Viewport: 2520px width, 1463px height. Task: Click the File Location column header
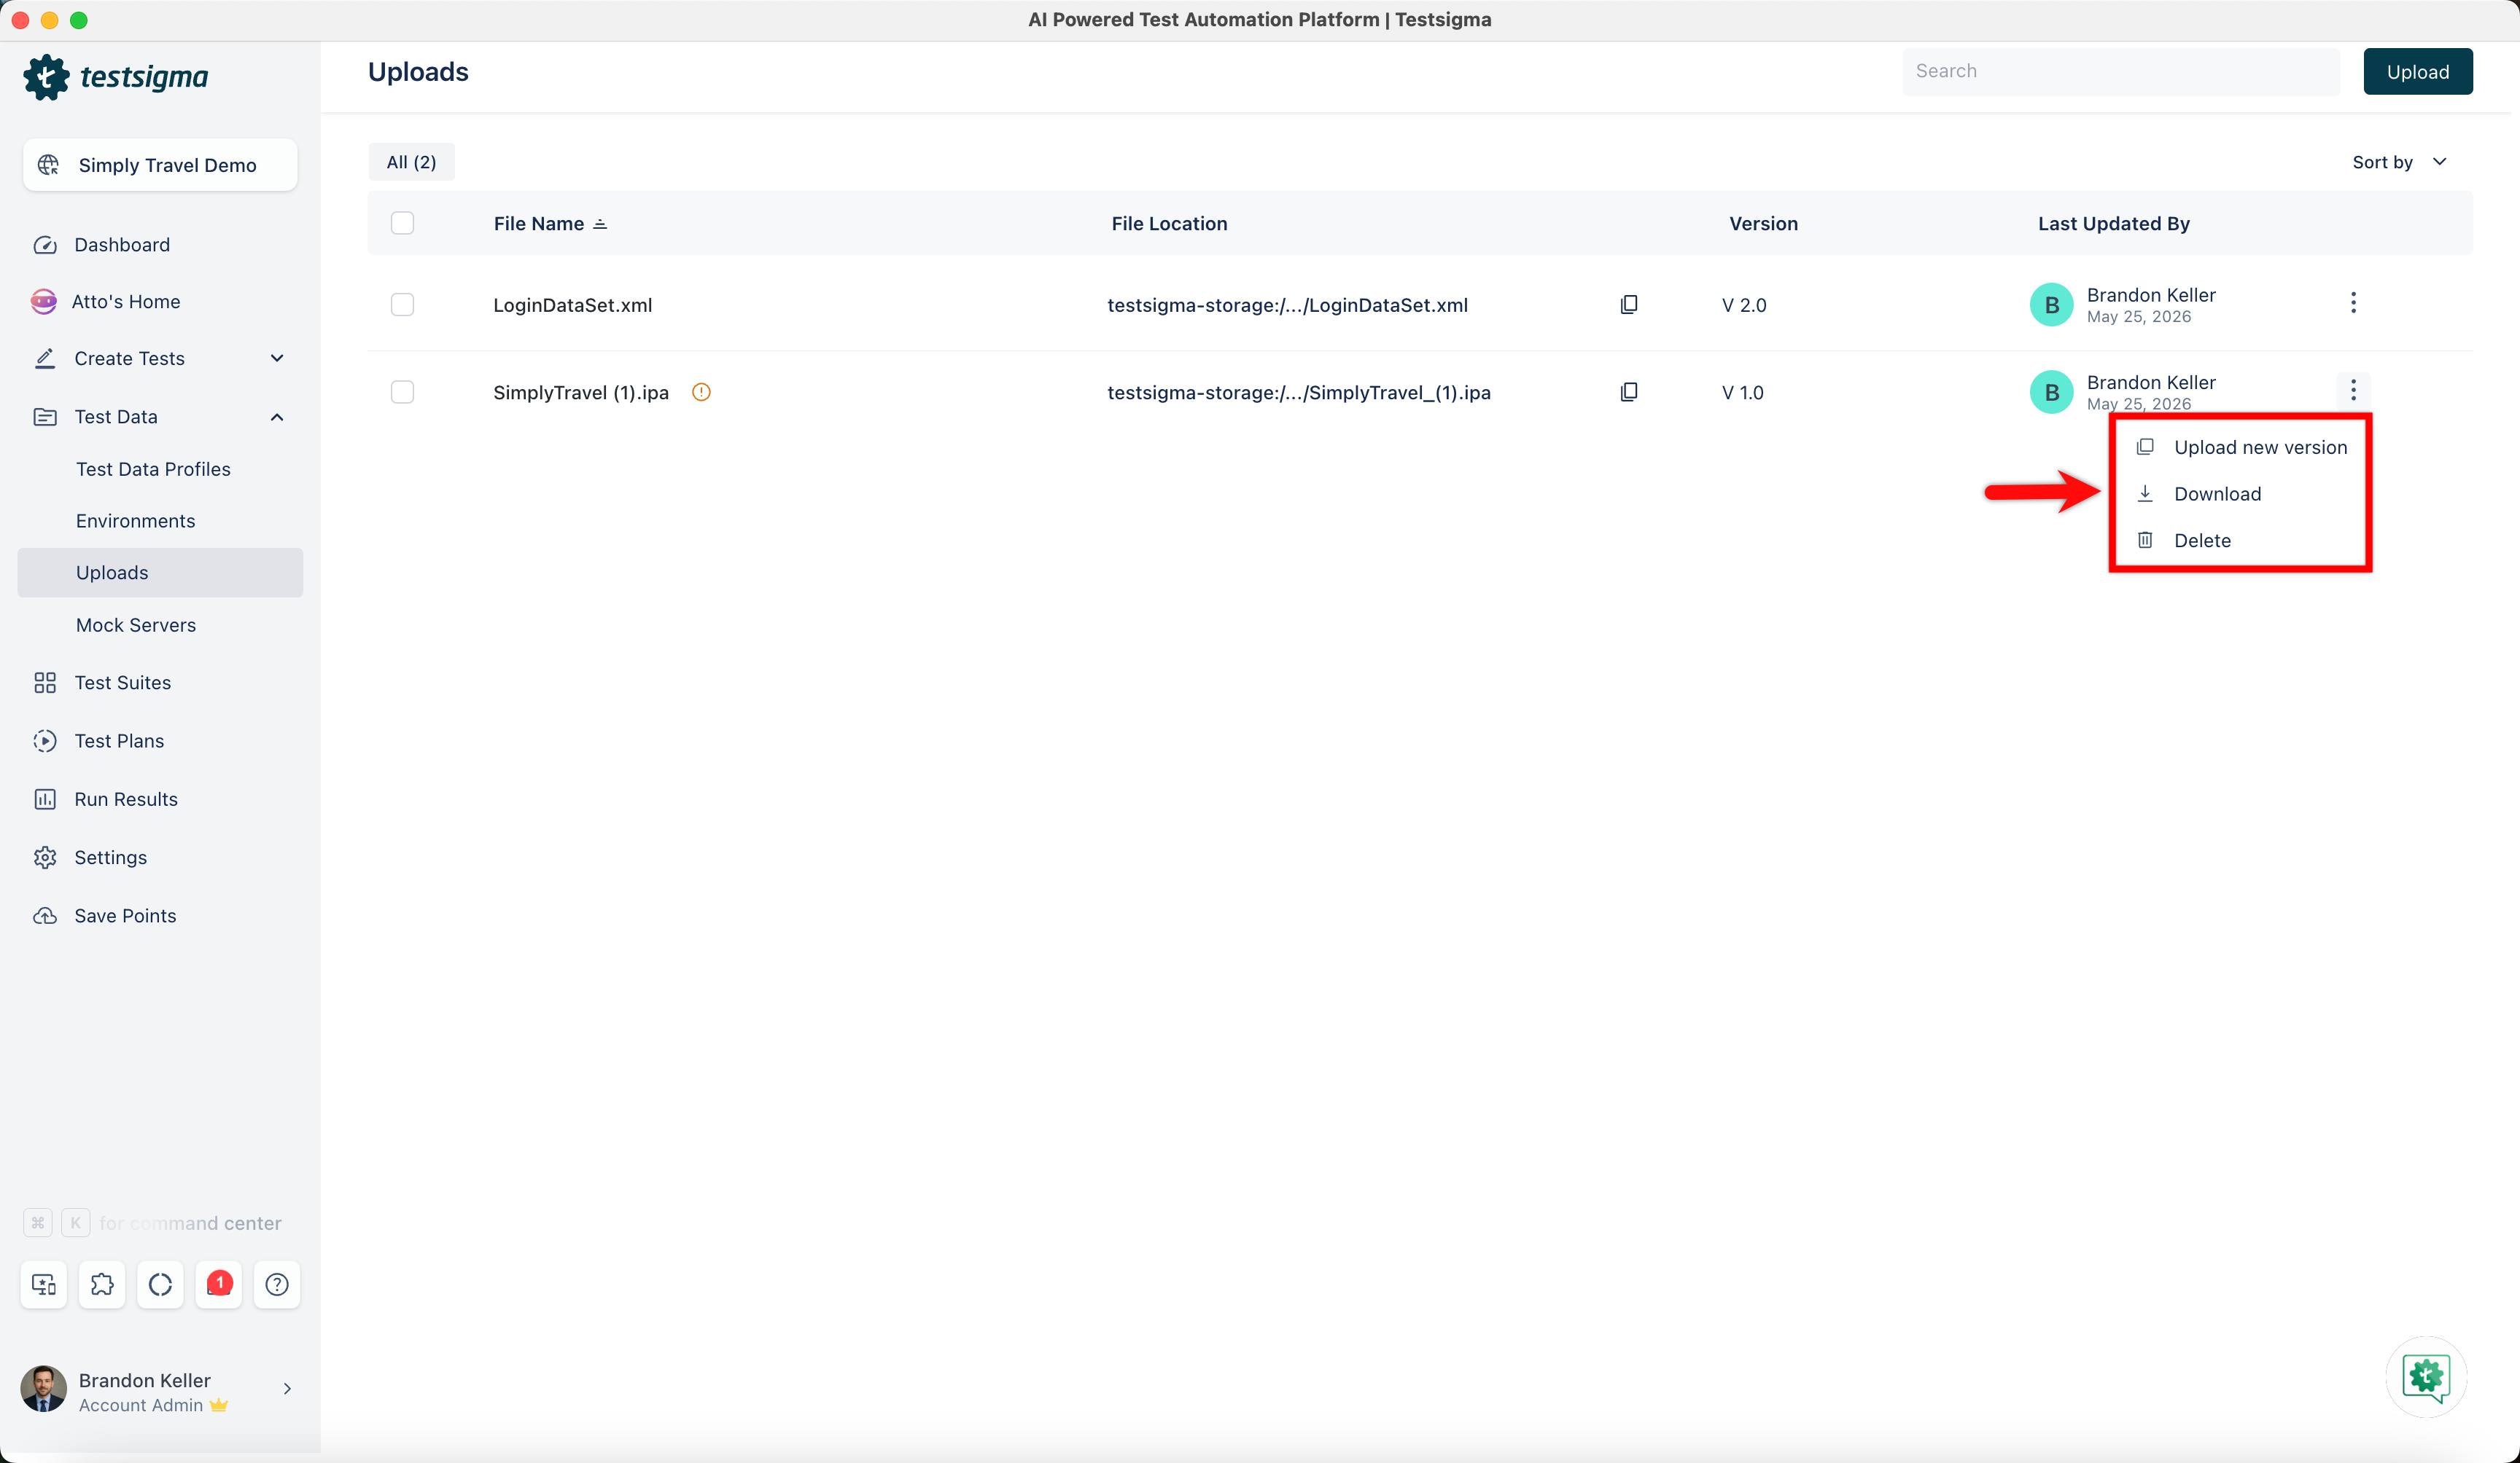tap(1169, 224)
